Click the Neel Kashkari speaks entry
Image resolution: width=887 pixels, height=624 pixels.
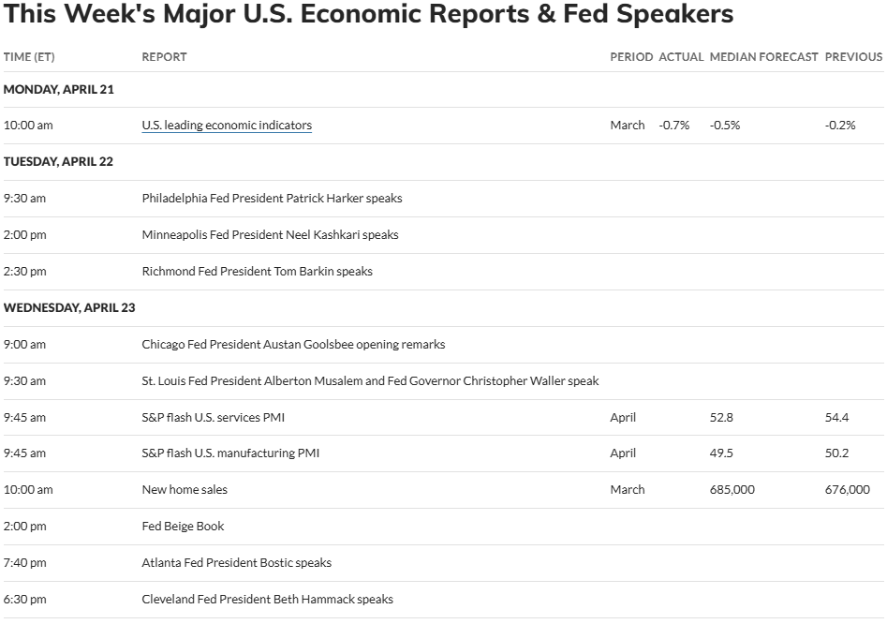(x=270, y=235)
